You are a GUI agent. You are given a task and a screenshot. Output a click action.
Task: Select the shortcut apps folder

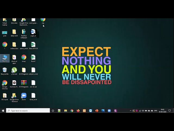(14, 59)
